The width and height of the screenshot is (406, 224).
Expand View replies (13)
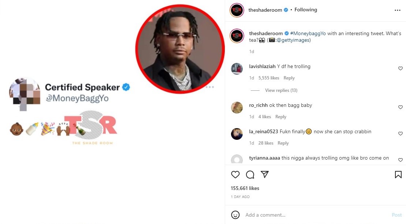click(281, 90)
